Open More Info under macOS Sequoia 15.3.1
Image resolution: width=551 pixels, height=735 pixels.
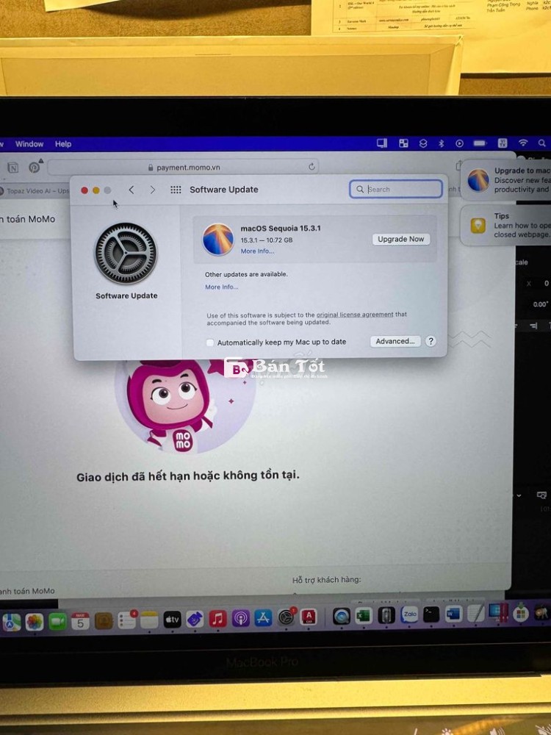[257, 251]
